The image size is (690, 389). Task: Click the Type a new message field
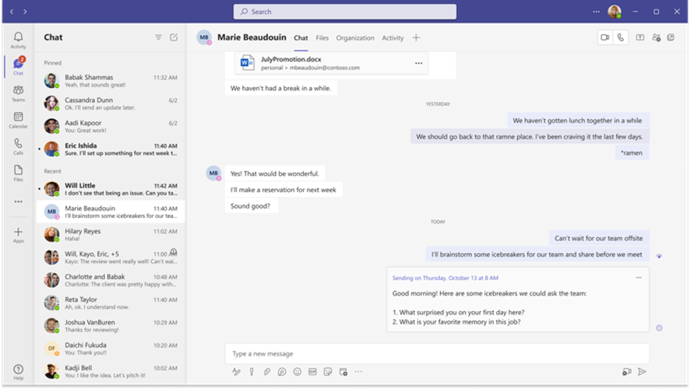click(437, 354)
